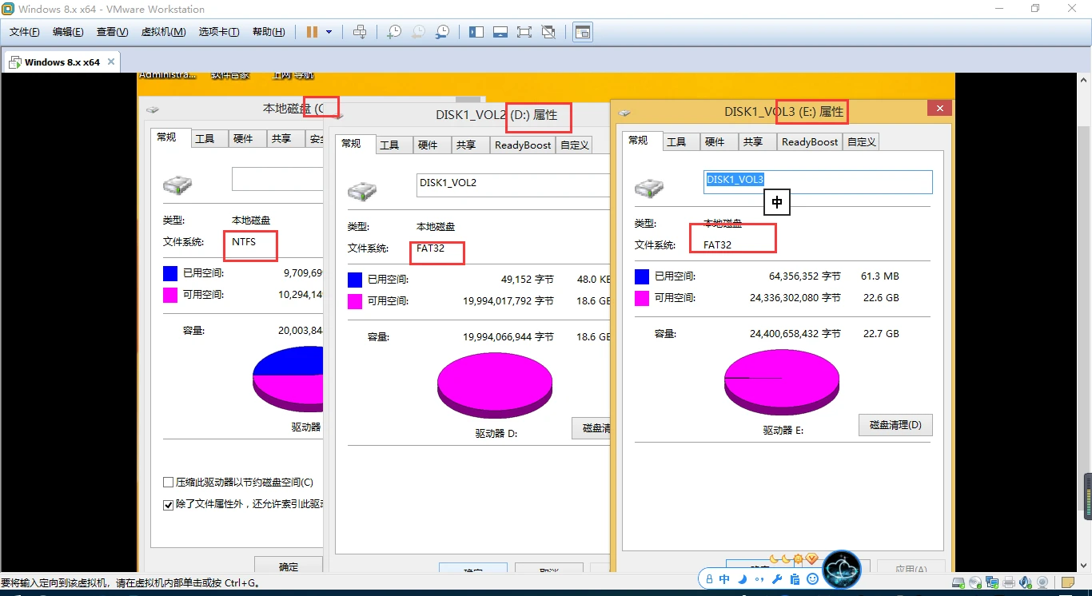This screenshot has width=1092, height=596.
Task: Click the IME wrench settings icon
Action: coord(777,578)
